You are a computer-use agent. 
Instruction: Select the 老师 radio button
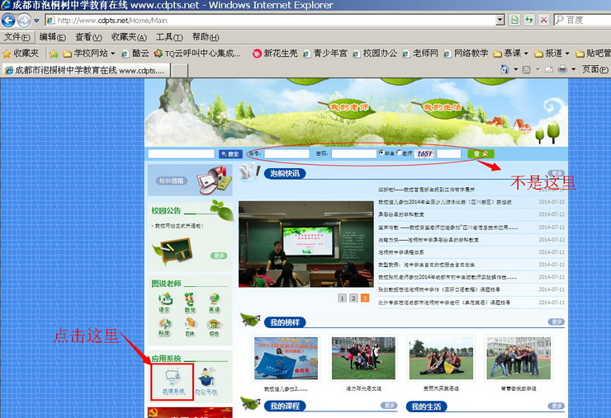pyautogui.click(x=398, y=153)
